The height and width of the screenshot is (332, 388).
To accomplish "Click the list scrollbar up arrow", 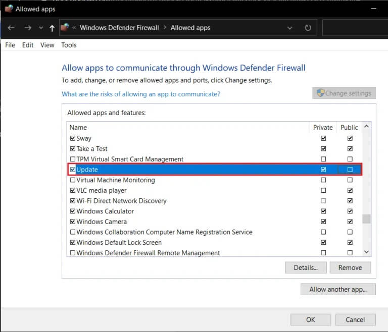I will coord(367,127).
